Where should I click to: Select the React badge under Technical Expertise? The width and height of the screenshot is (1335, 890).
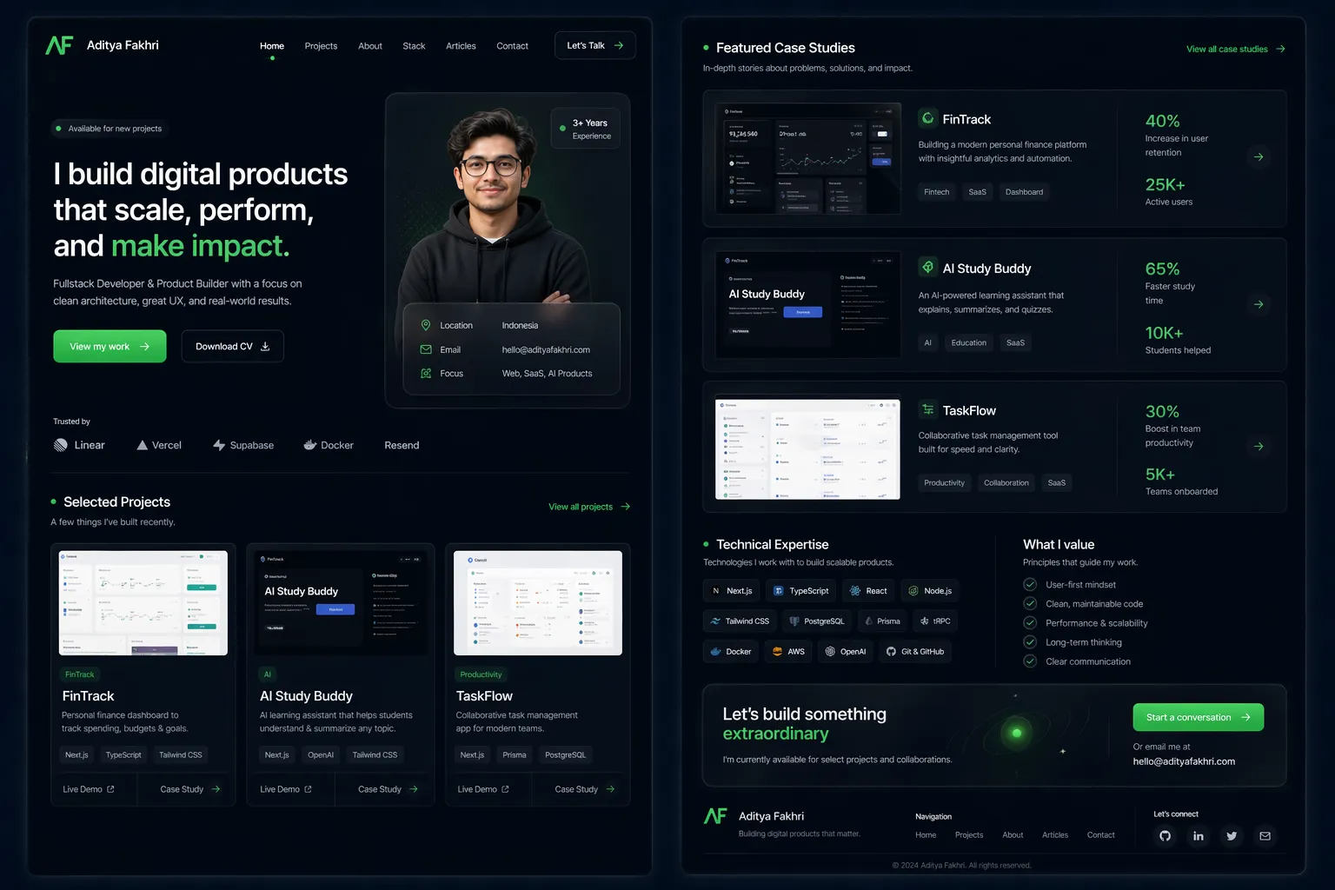point(868,590)
